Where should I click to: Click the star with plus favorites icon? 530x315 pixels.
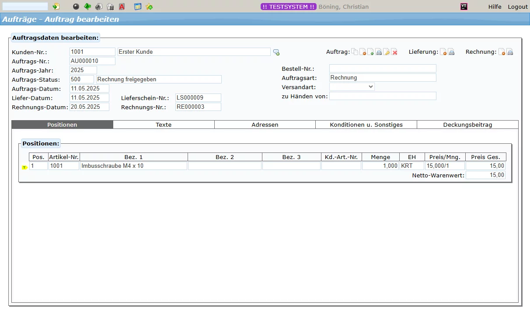[149, 7]
